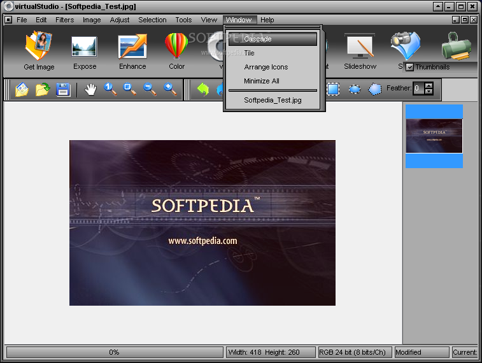Click the Softpedia image on canvas
Screen dimensions: 482x363
click(202, 223)
